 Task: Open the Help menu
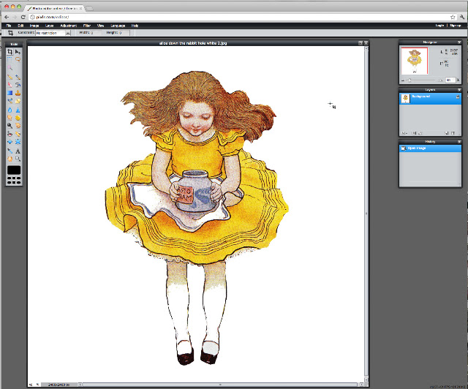[x=135, y=26]
